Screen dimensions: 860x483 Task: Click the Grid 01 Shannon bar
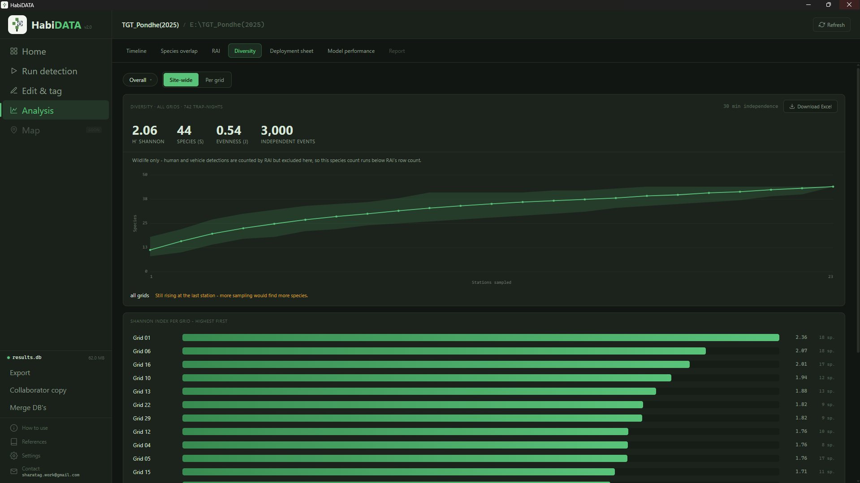click(x=480, y=338)
